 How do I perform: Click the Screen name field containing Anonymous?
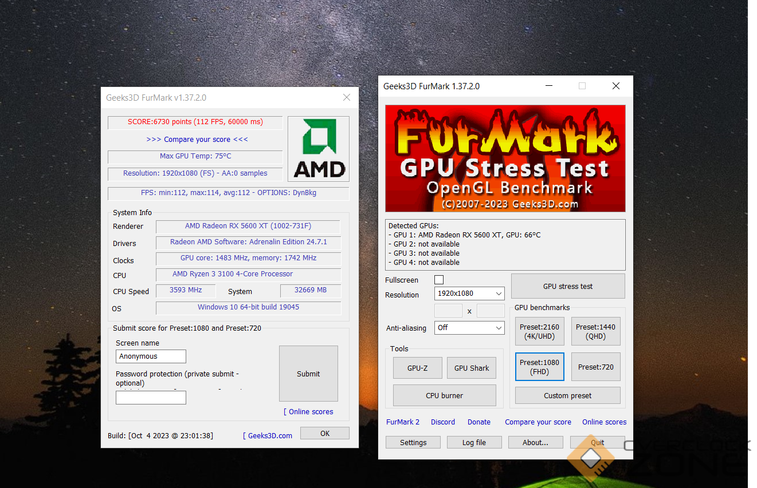point(151,356)
